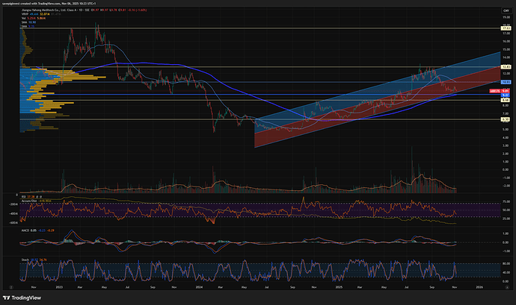Click the first SMA 10.90 legend entry
The width and height of the screenshot is (516, 305).
point(24,22)
